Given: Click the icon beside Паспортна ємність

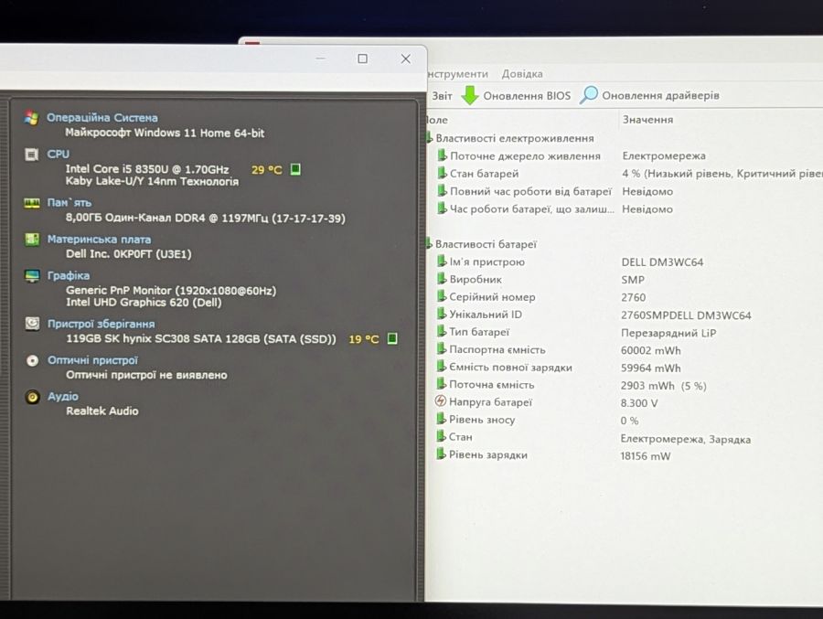Looking at the screenshot, I should [x=442, y=349].
